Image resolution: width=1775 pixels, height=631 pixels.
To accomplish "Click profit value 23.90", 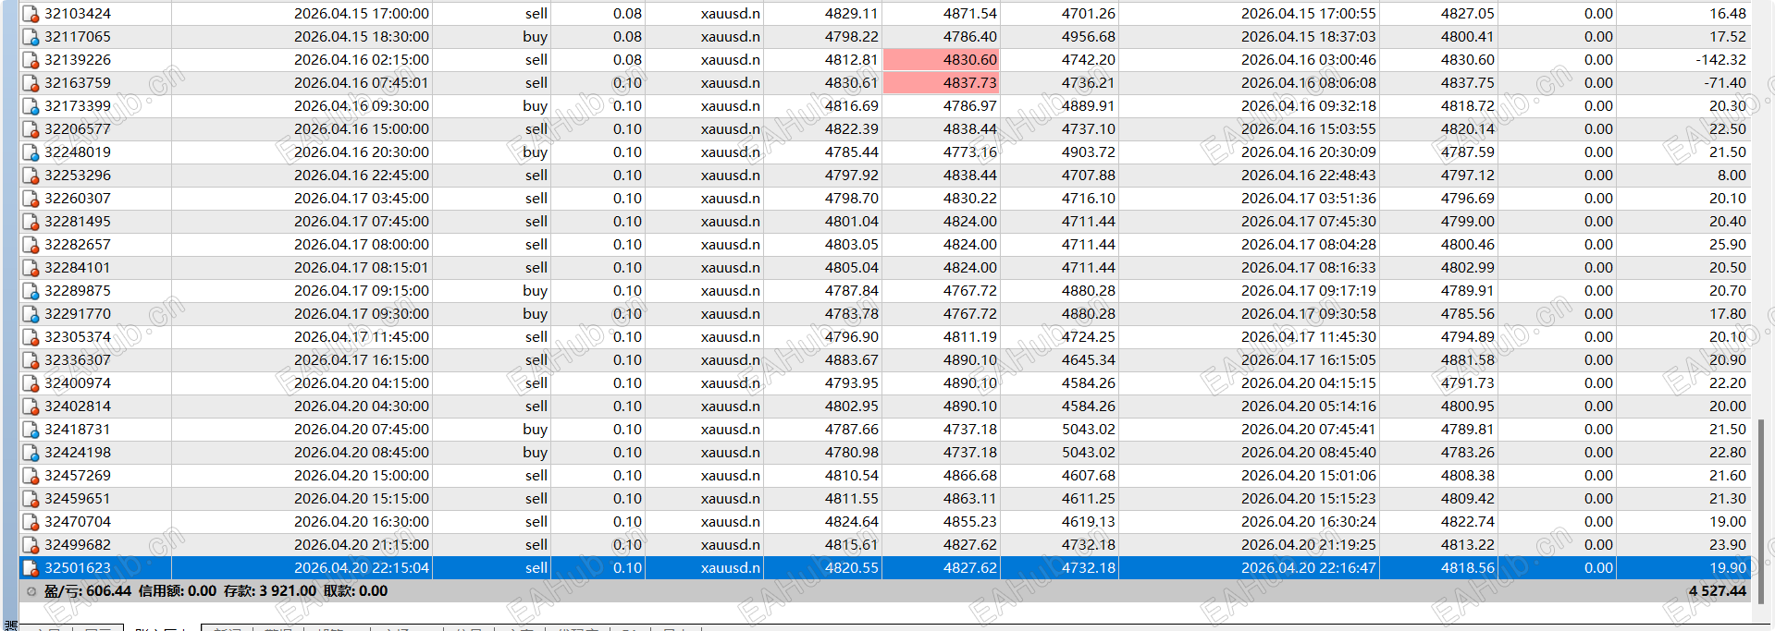I will click(x=1728, y=545).
